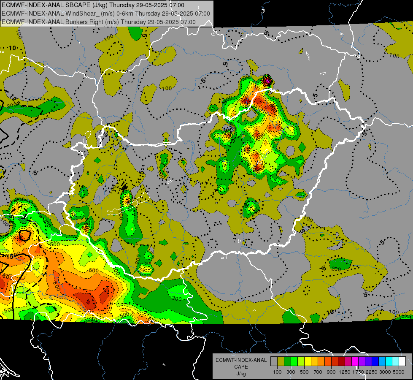The height and width of the screenshot is (380, 413).
Task: Click the legend tick label 500
Action: coord(304,372)
